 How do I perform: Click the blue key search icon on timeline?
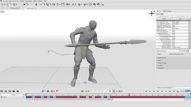tap(43, 91)
